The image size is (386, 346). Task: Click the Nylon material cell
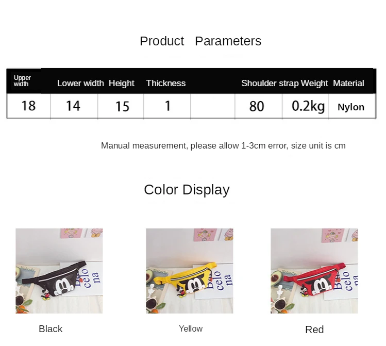(351, 107)
